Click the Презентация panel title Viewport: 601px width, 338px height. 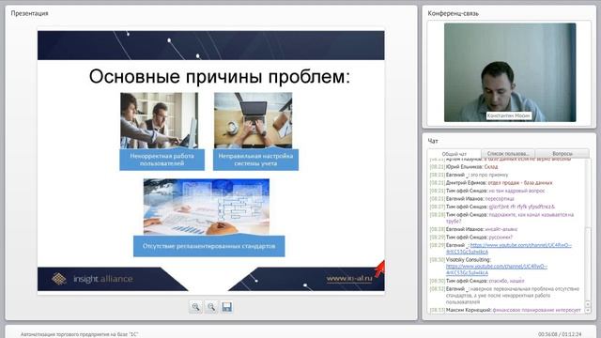point(29,13)
